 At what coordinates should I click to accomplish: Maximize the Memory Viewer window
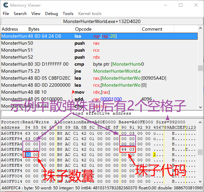point(181,5)
